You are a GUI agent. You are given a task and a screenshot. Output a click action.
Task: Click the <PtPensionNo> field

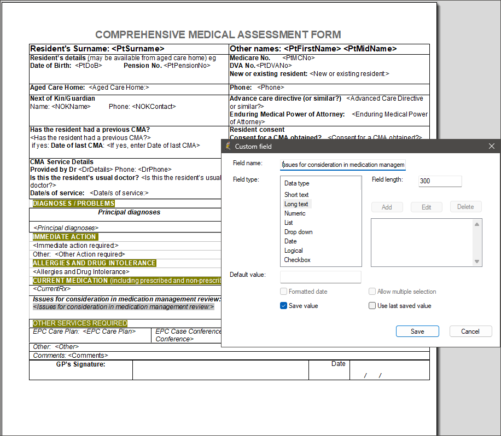(187, 66)
